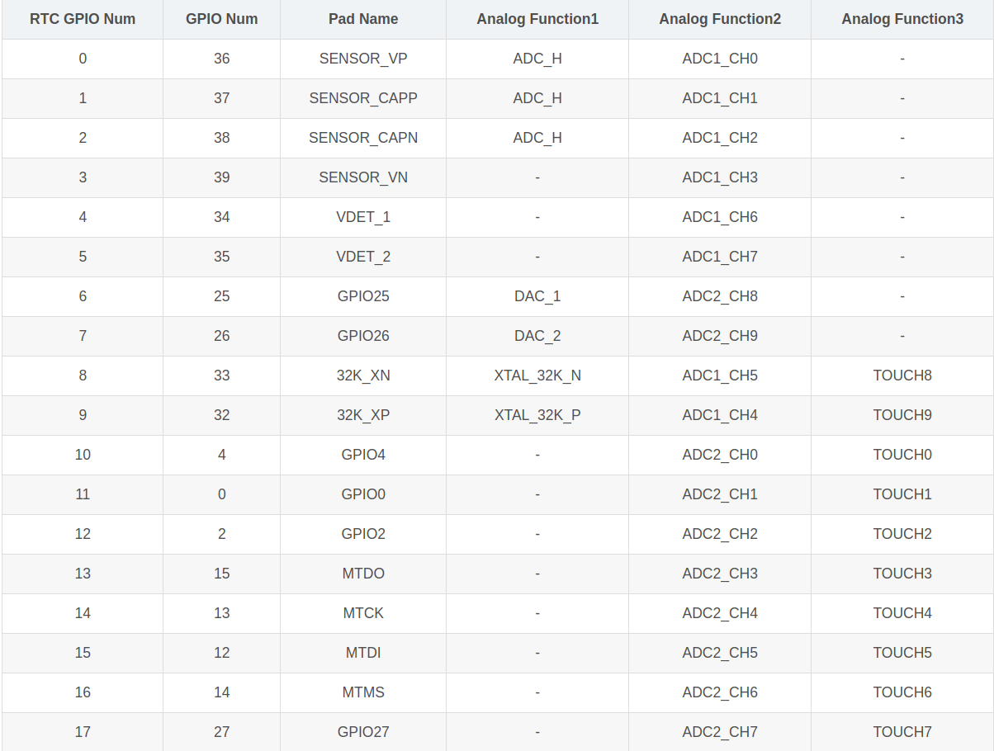
Task: Select the MTDO pad name cell
Action: tap(363, 574)
